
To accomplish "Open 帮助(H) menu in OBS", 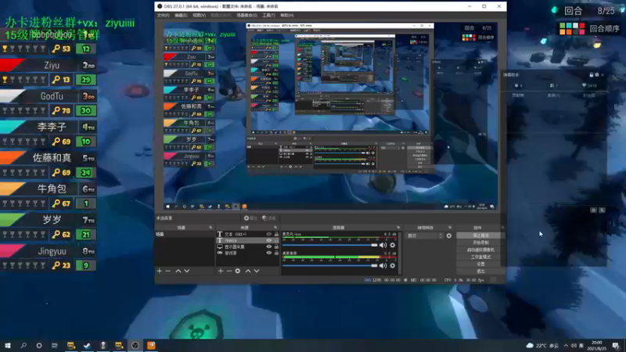I will coord(286,15).
